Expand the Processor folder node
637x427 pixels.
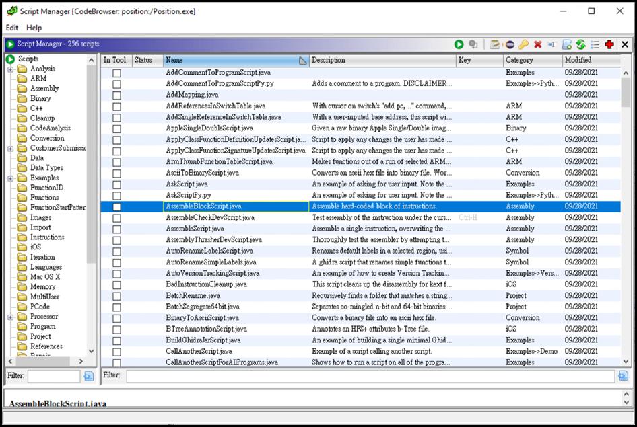pos(11,317)
